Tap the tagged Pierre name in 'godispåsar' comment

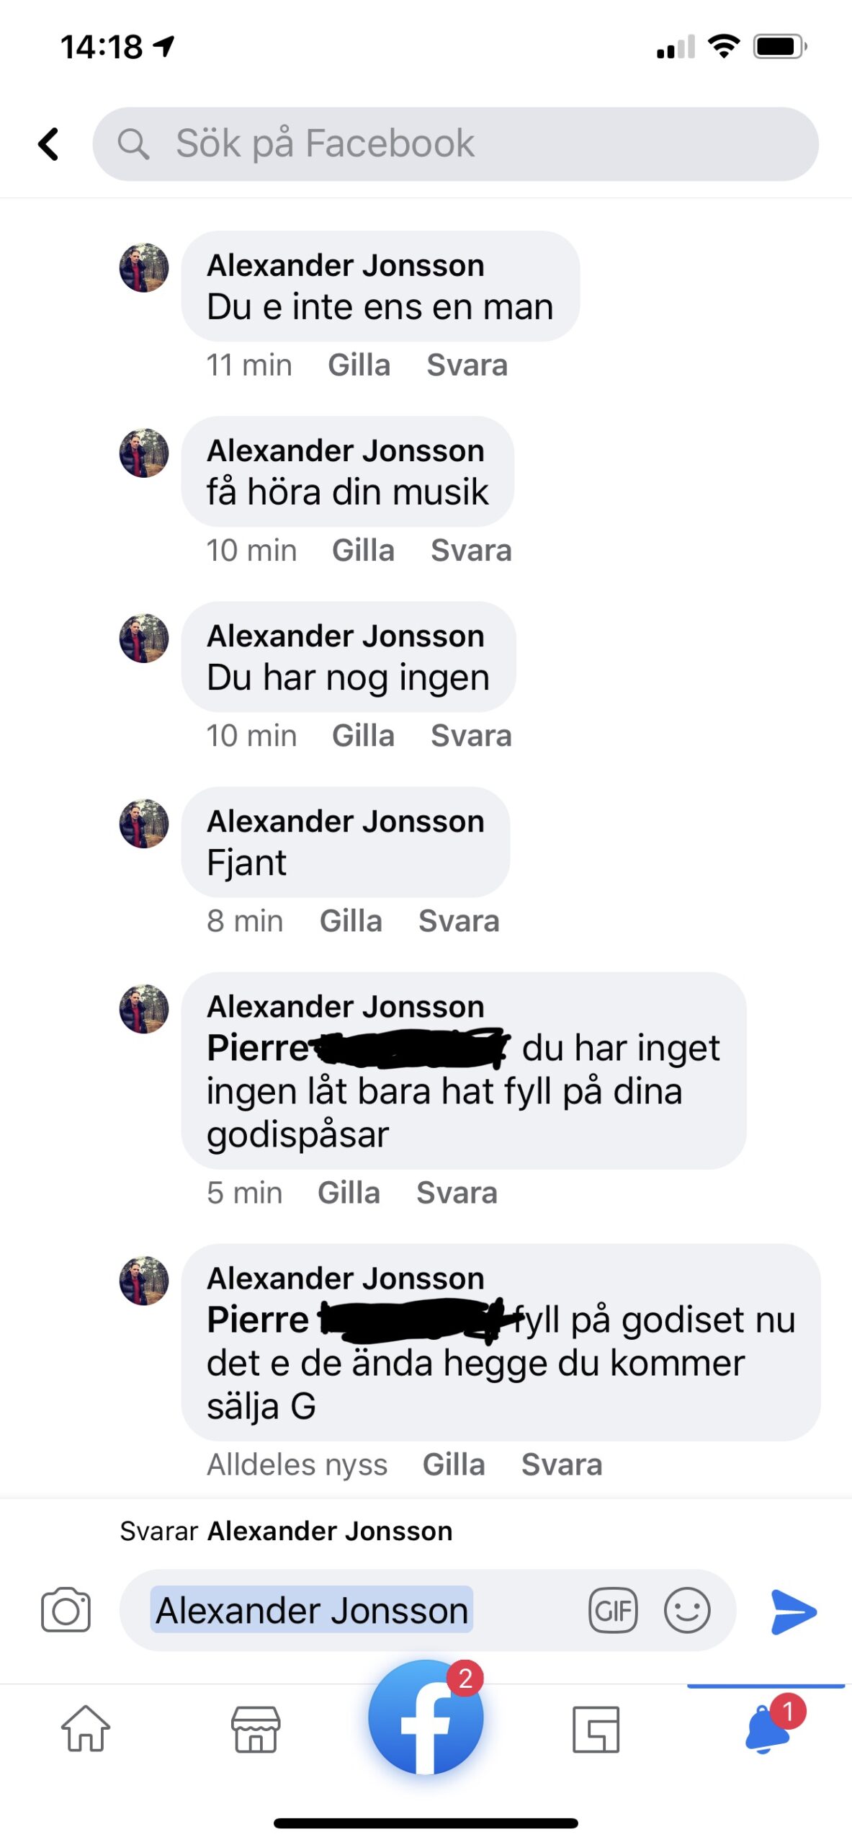[358, 1048]
